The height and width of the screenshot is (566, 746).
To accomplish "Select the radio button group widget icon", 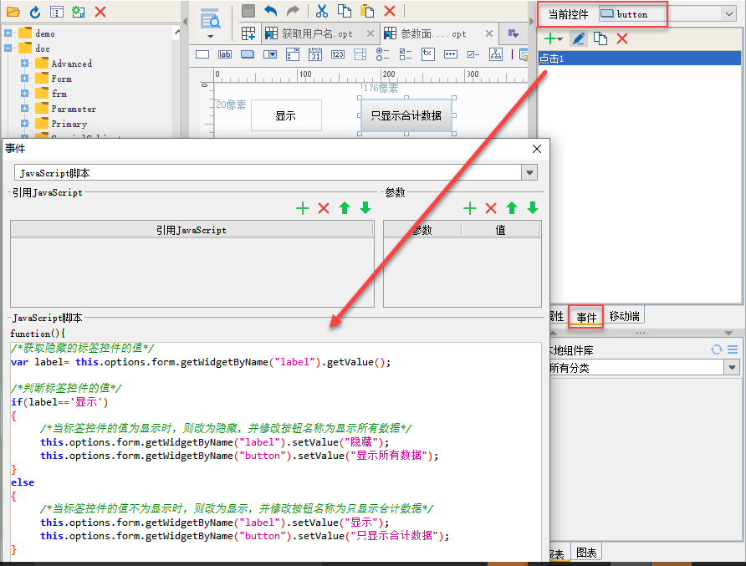I will [382, 54].
